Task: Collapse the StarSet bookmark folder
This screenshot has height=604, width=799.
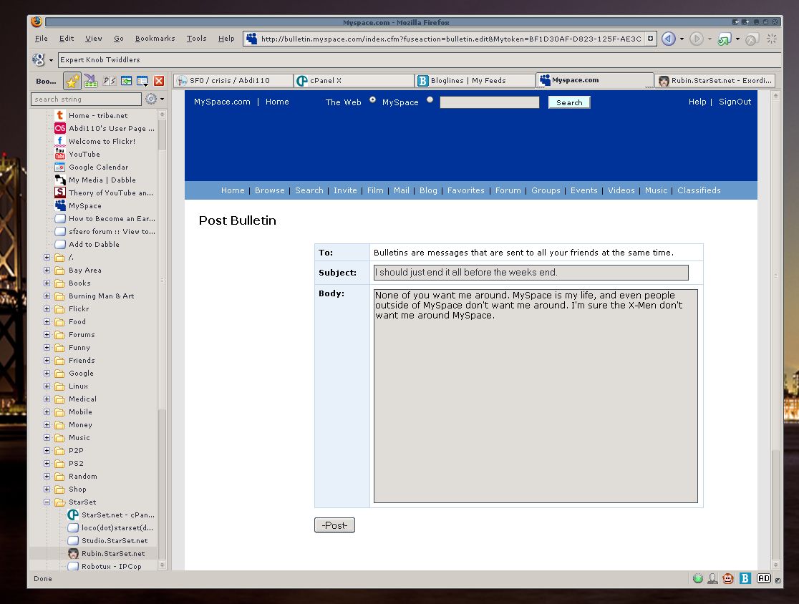Action: [47, 502]
